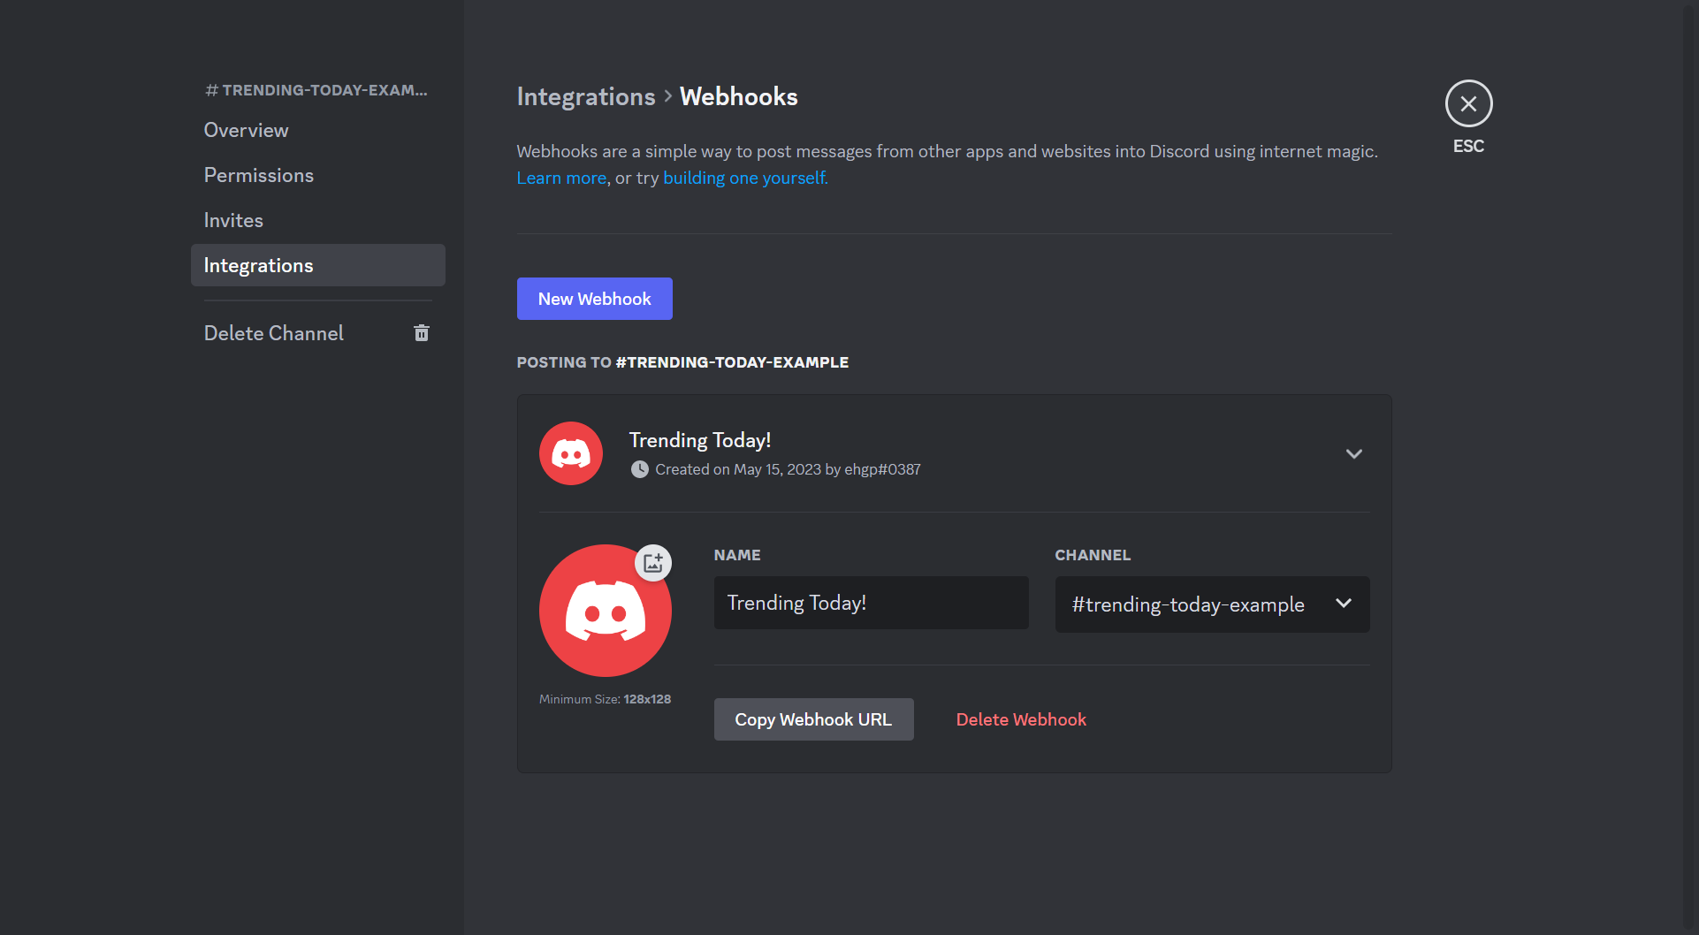The width and height of the screenshot is (1699, 935).
Task: Copy Webhook URL button
Action: (813, 719)
